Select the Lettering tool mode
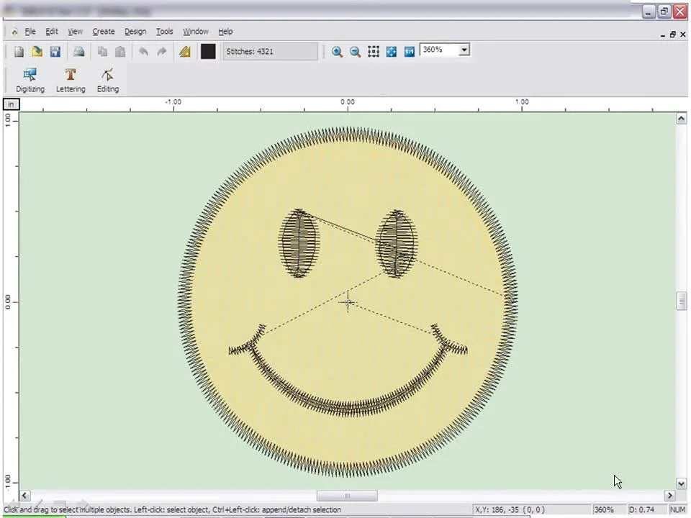This screenshot has height=518, width=691. pyautogui.click(x=71, y=80)
